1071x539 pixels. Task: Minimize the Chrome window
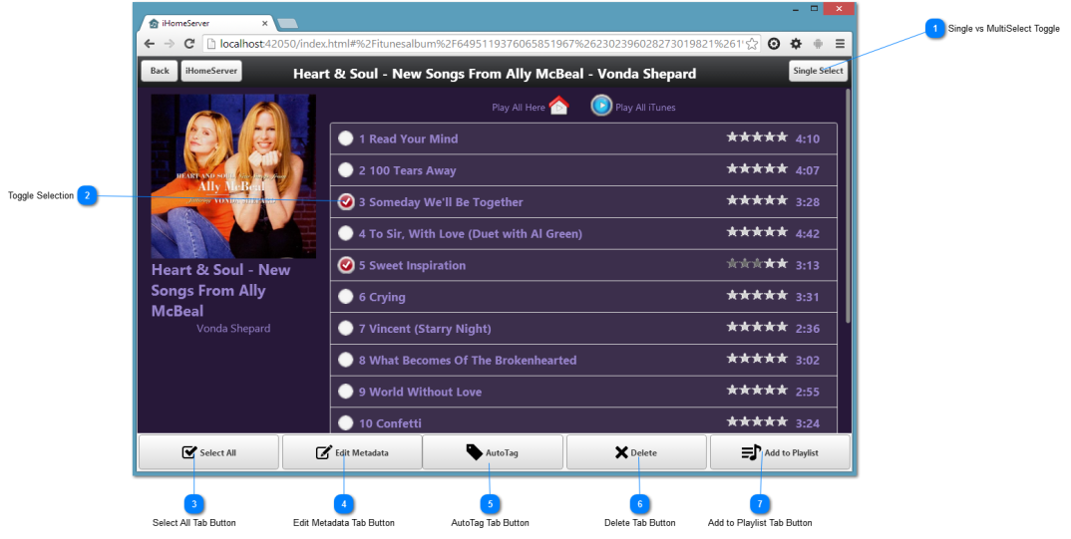pos(796,9)
